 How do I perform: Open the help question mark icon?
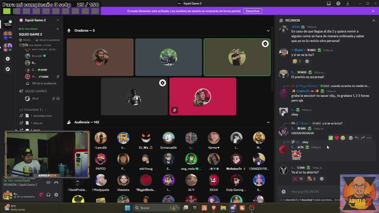(338, 4)
